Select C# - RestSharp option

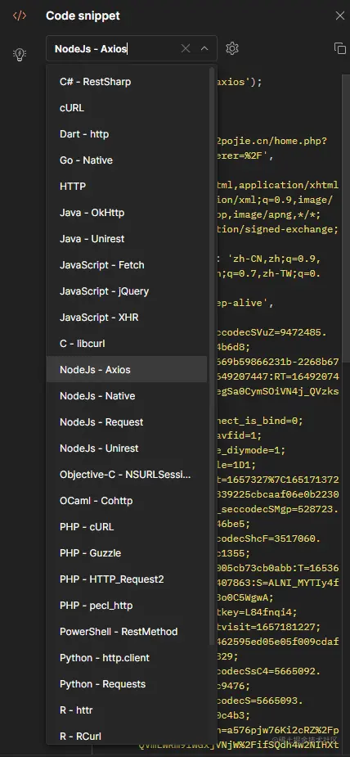click(x=127, y=82)
